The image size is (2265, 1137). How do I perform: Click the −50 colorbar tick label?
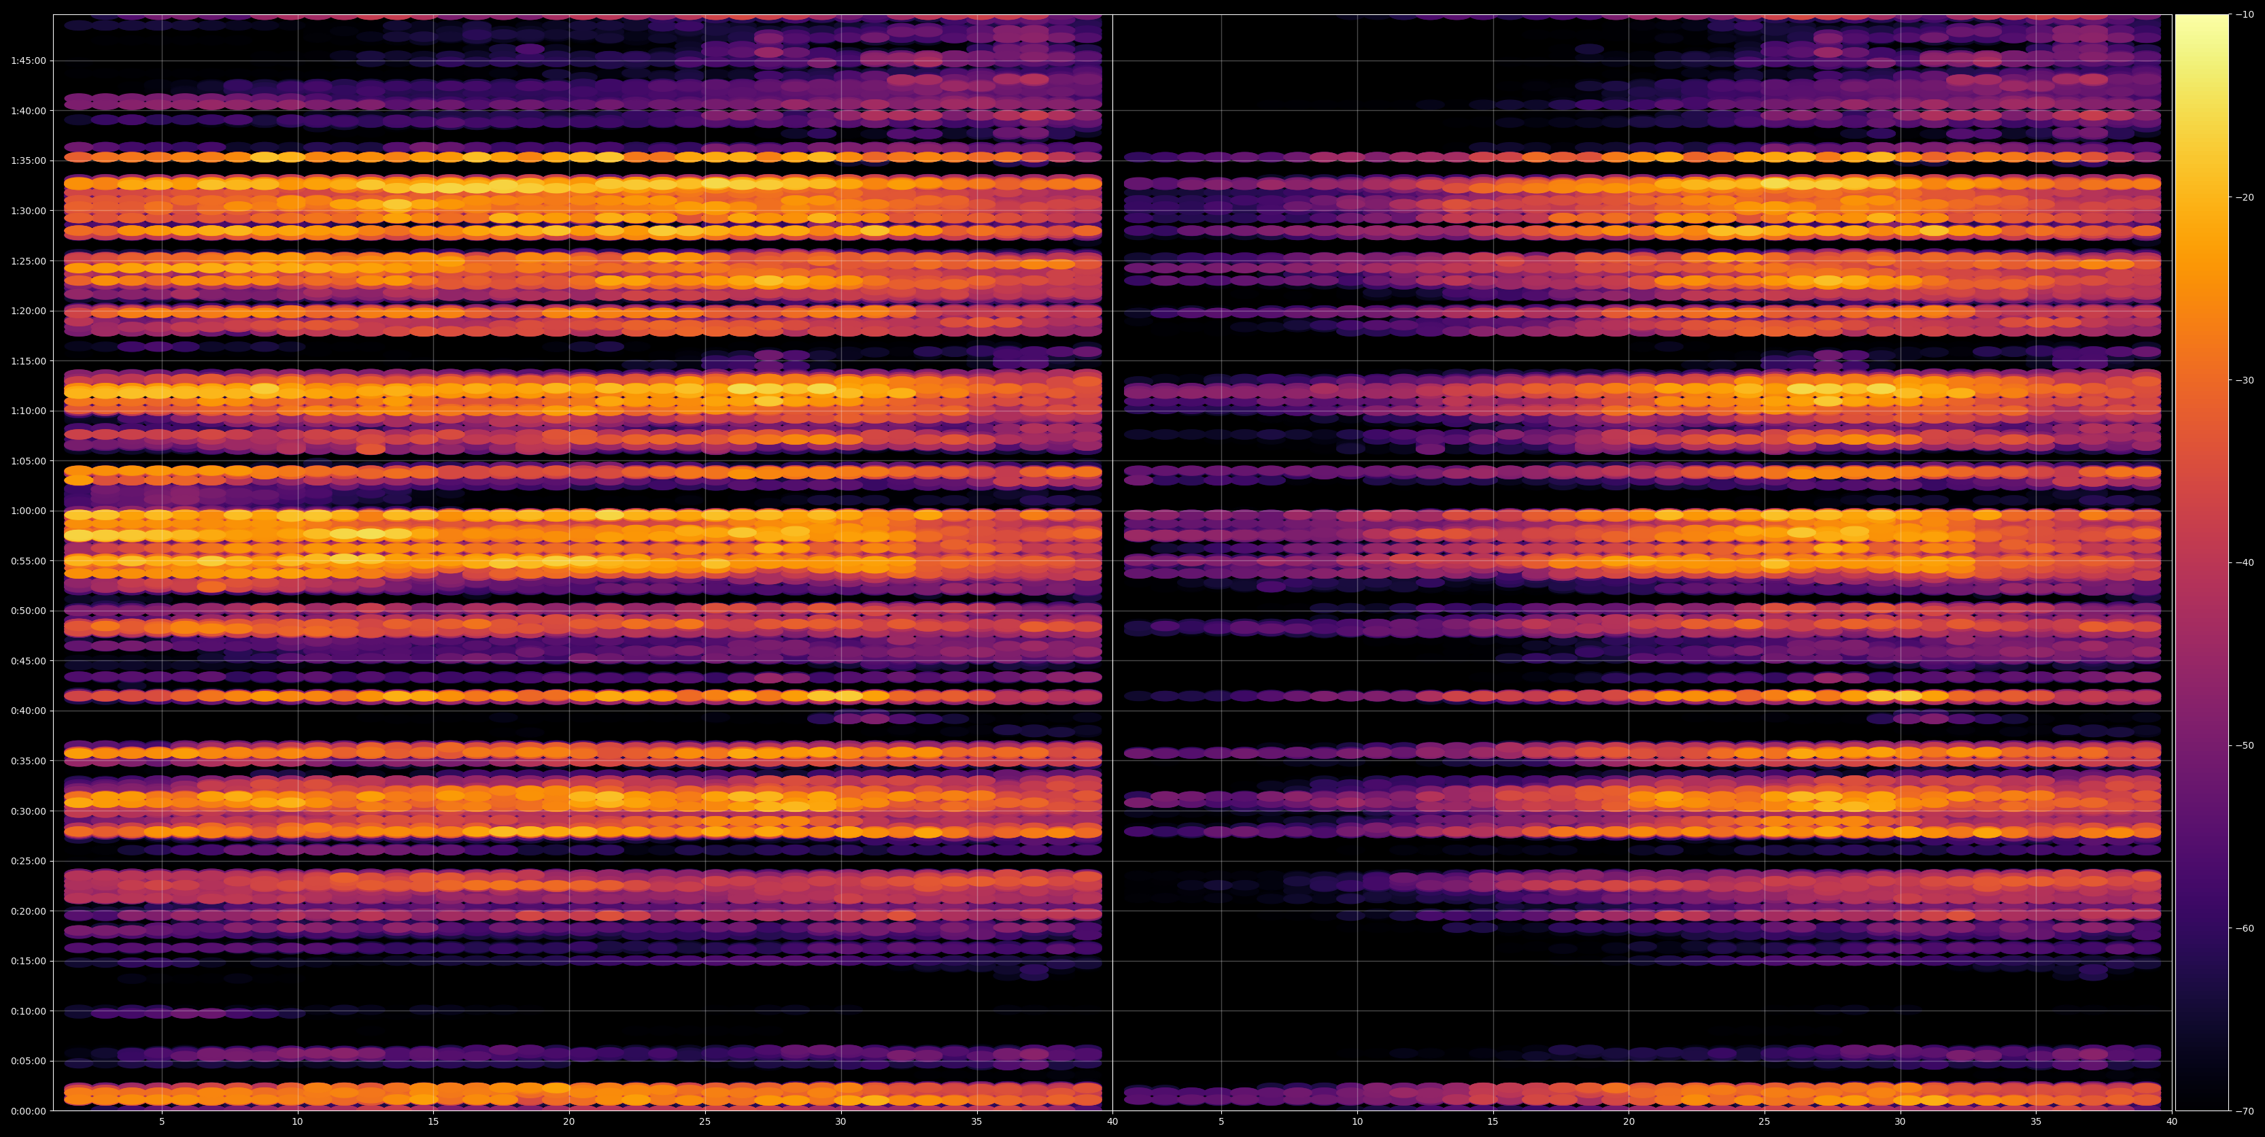[x=2245, y=746]
